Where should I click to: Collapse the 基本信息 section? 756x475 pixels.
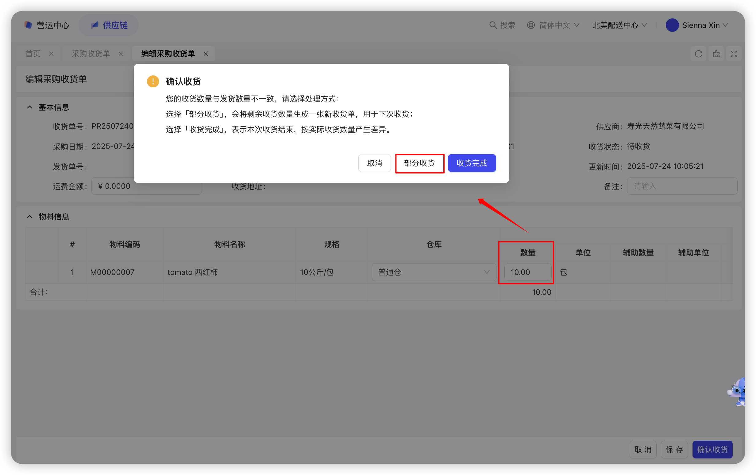30,107
